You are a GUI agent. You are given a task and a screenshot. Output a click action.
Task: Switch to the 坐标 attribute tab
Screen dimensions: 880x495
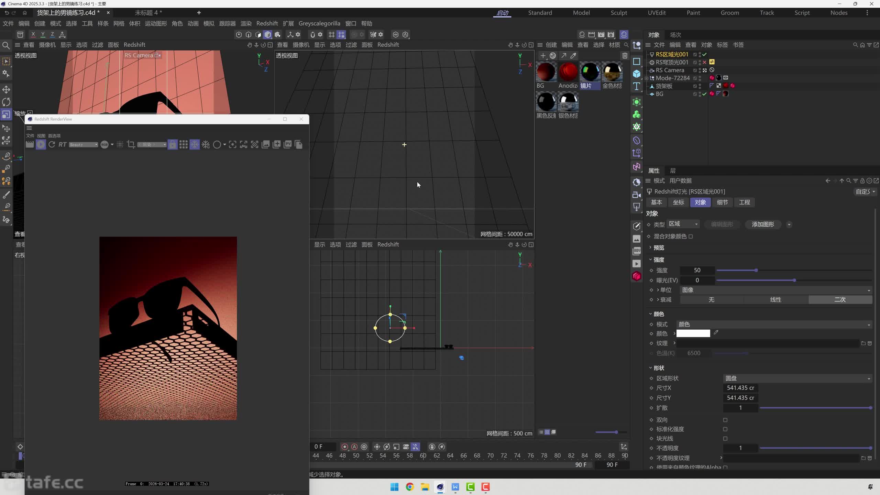point(678,202)
